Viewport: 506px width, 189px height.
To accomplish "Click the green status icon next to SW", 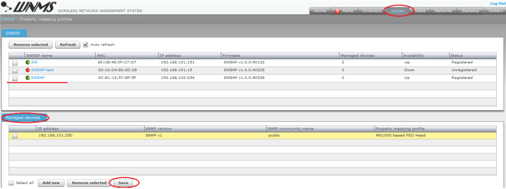I will click(x=28, y=62).
